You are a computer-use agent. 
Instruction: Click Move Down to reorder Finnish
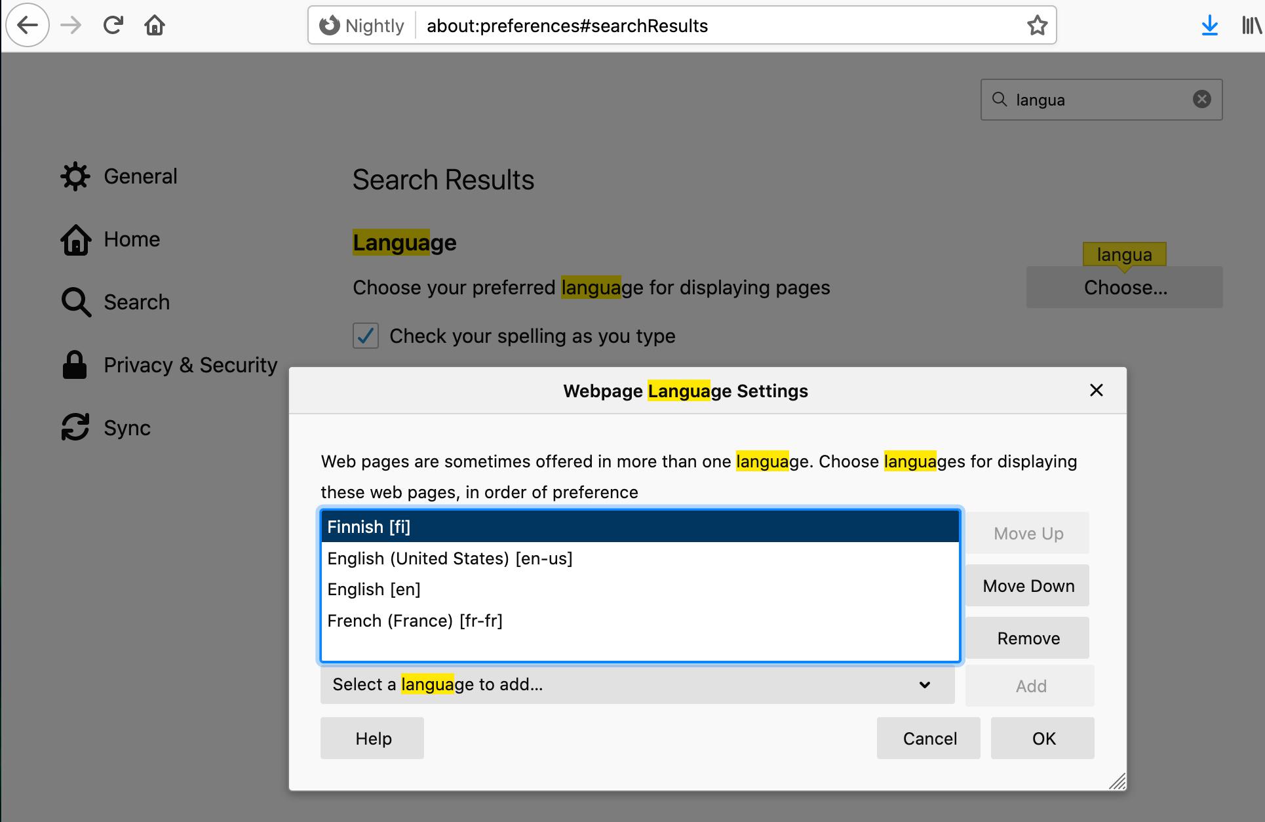click(x=1027, y=585)
